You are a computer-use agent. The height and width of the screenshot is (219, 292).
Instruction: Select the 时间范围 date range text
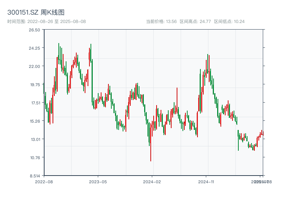[x=46, y=22]
